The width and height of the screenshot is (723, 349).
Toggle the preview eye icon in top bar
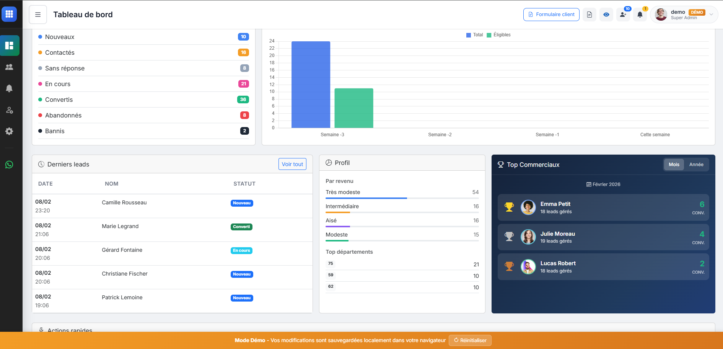click(606, 14)
